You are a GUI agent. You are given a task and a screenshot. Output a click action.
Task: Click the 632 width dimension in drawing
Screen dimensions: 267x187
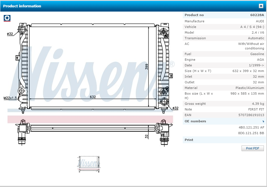(x=93, y=97)
